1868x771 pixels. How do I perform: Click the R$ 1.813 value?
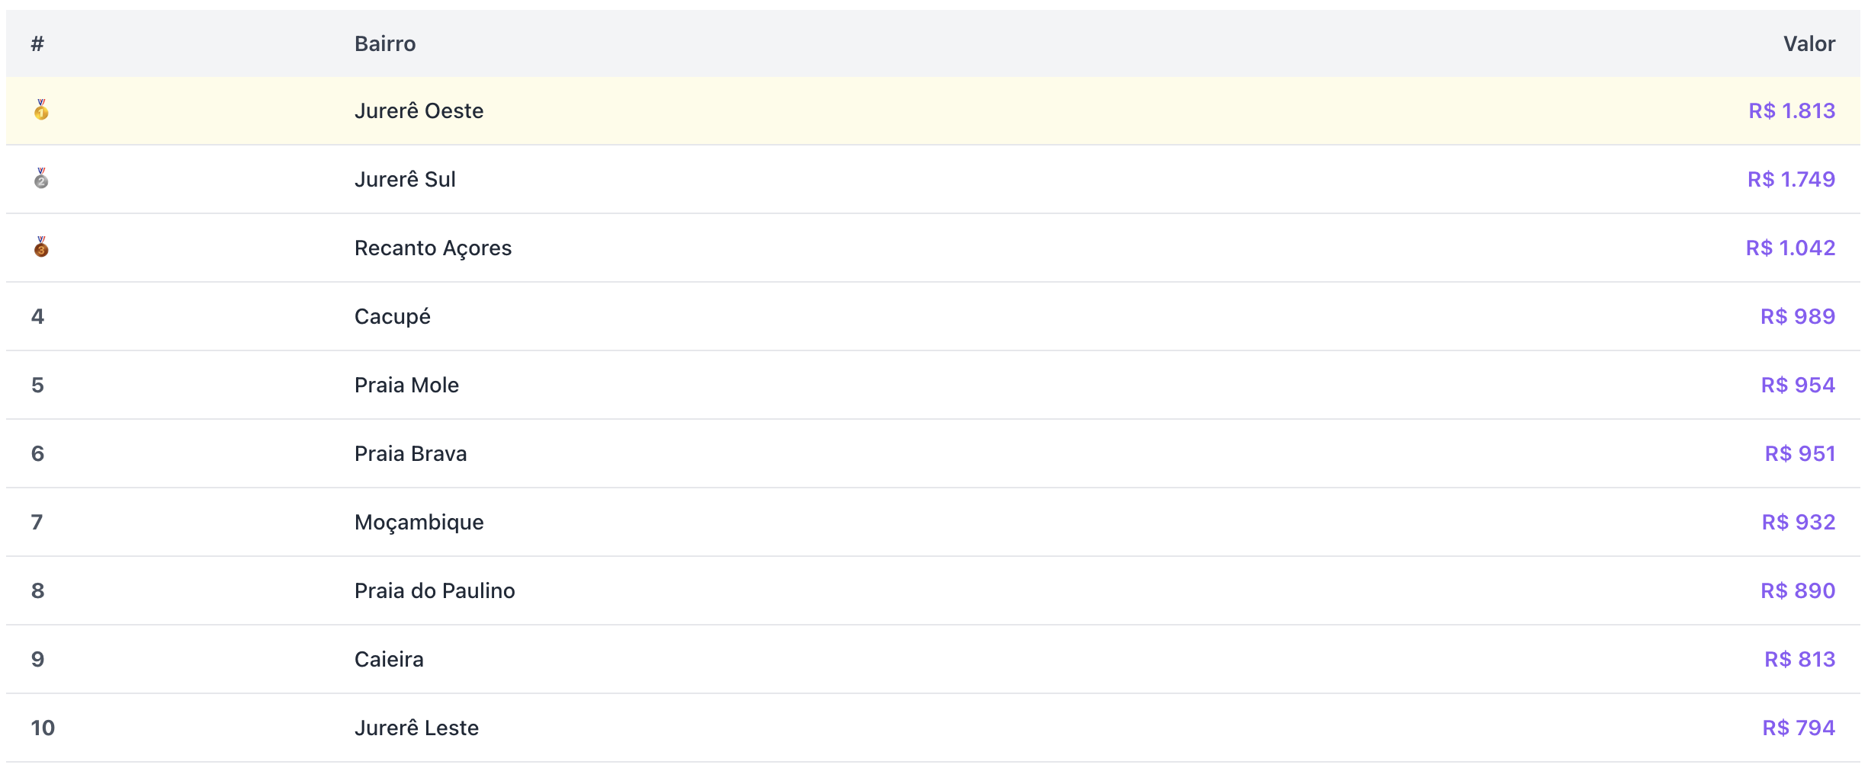1792,111
